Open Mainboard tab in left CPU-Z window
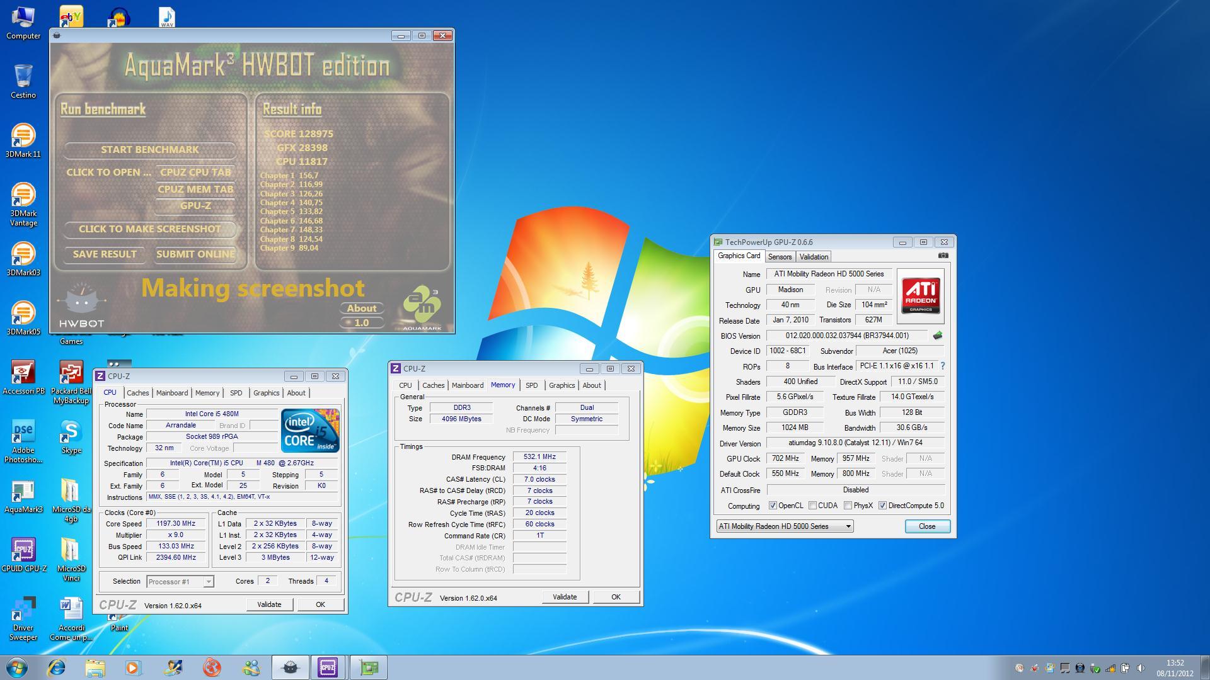Viewport: 1210px width, 680px height. point(172,393)
